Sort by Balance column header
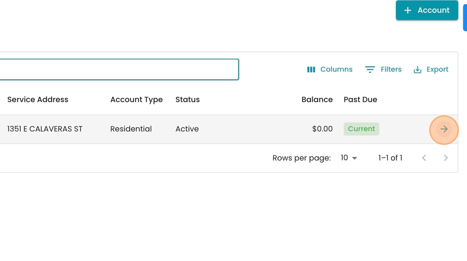The width and height of the screenshot is (467, 261). (317, 100)
